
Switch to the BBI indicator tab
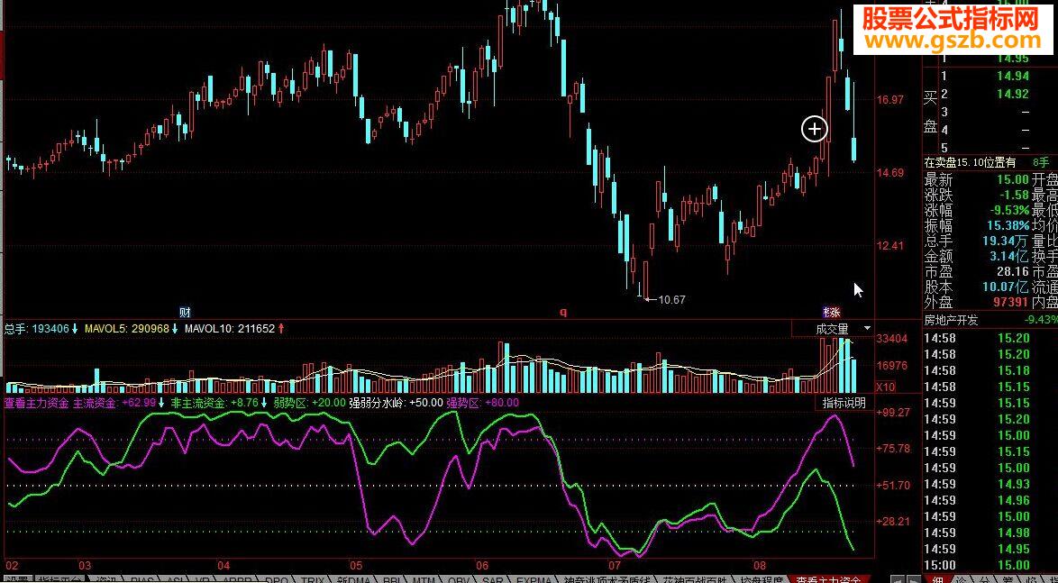(x=391, y=579)
